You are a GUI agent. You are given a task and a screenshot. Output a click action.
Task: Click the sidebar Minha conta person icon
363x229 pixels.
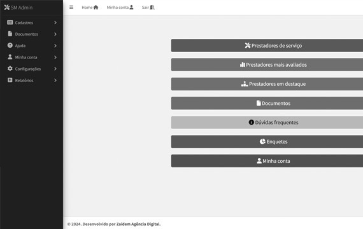(10, 57)
